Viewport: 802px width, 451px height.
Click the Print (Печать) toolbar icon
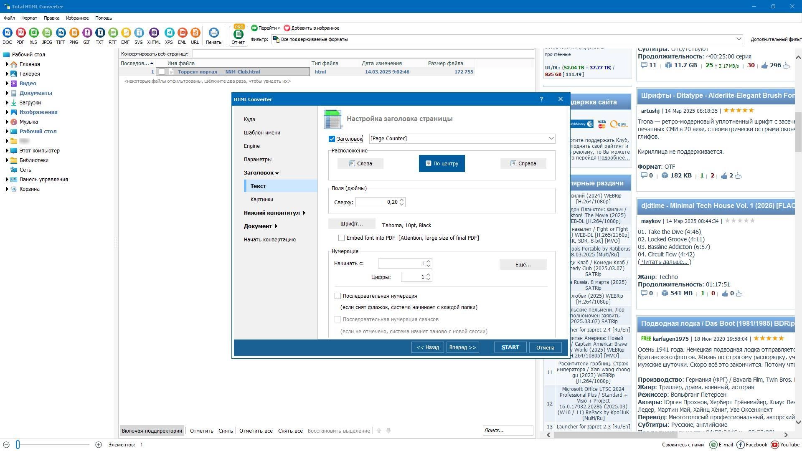click(213, 35)
